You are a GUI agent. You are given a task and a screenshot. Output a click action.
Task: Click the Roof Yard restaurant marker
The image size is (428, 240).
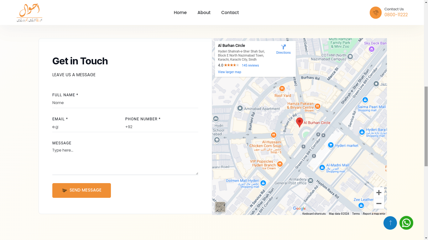coord(282,89)
